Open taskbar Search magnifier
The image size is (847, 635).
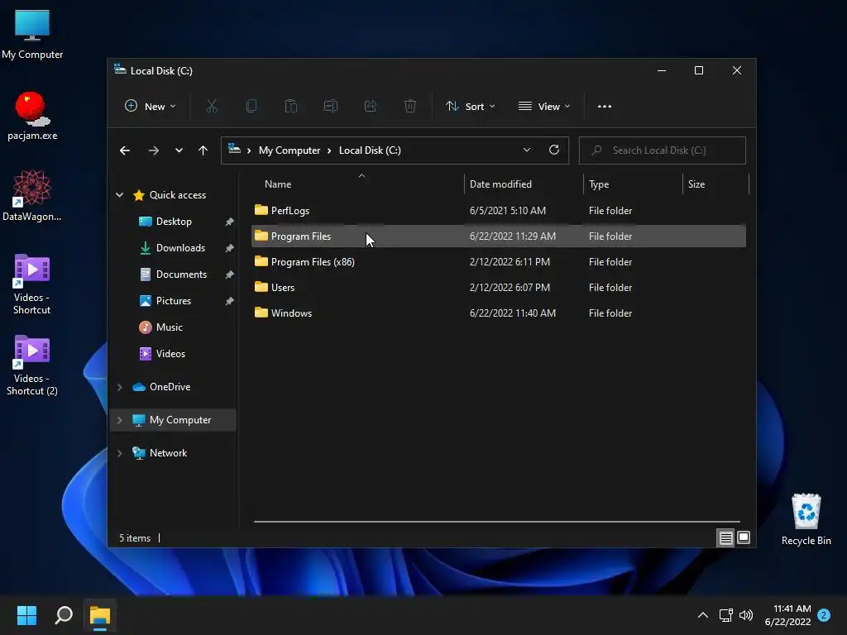click(x=64, y=615)
